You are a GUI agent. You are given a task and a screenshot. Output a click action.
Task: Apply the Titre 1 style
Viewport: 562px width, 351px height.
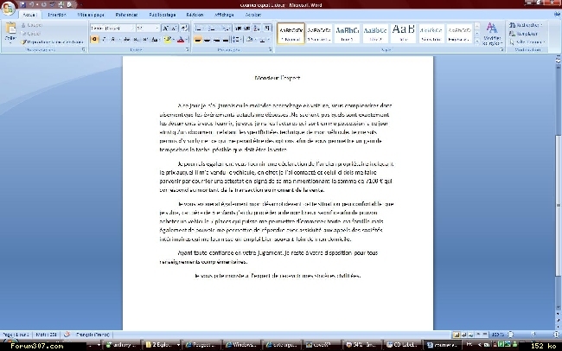pyautogui.click(x=347, y=34)
